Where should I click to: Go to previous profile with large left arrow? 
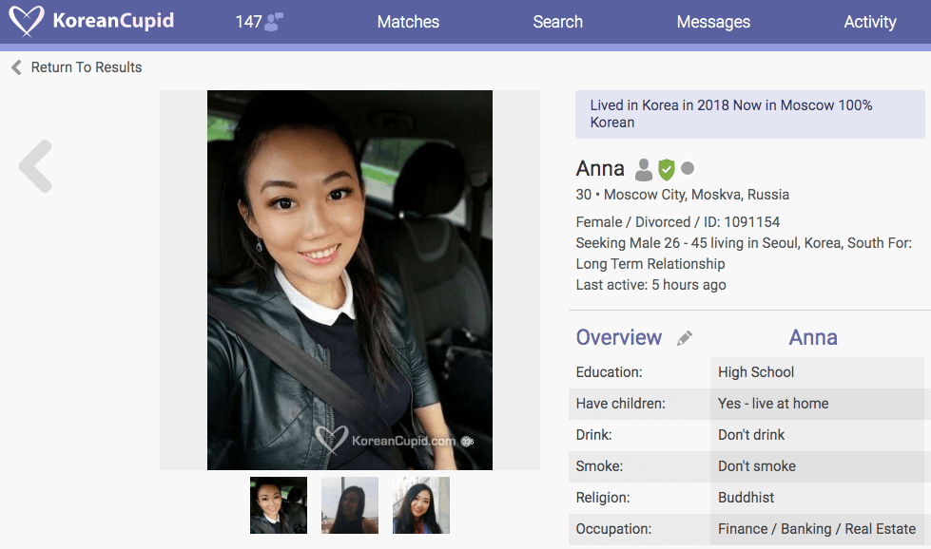[35, 166]
